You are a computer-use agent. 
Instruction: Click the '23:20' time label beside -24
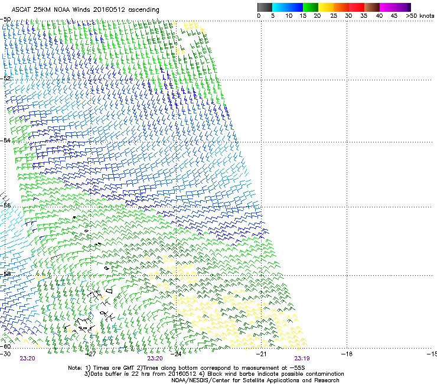click(x=155, y=359)
